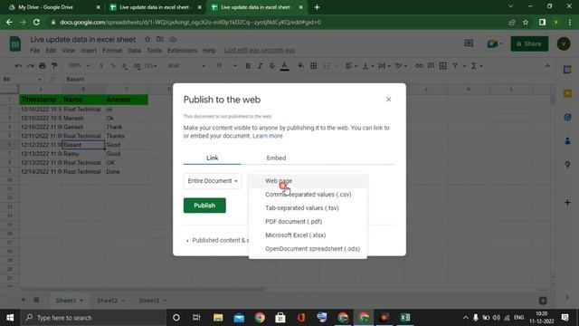Open the Google Meet call icon
The image size is (579, 326).
point(495,43)
